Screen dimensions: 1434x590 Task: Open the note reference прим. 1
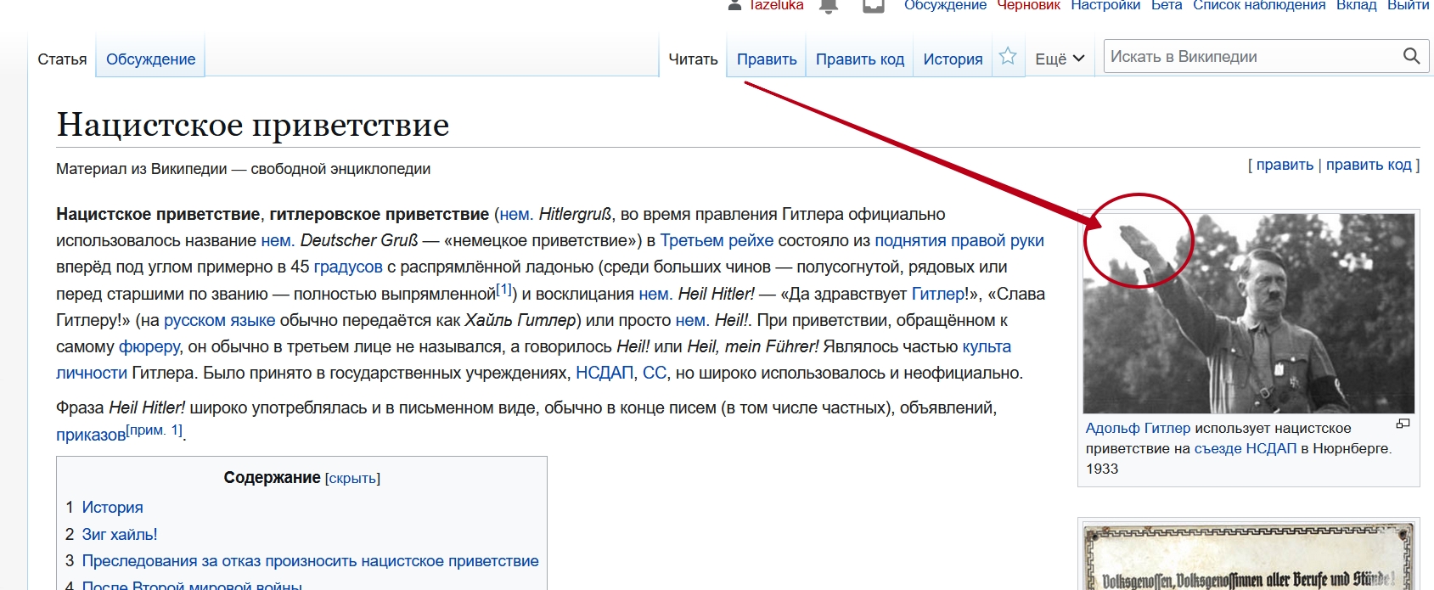tap(154, 430)
